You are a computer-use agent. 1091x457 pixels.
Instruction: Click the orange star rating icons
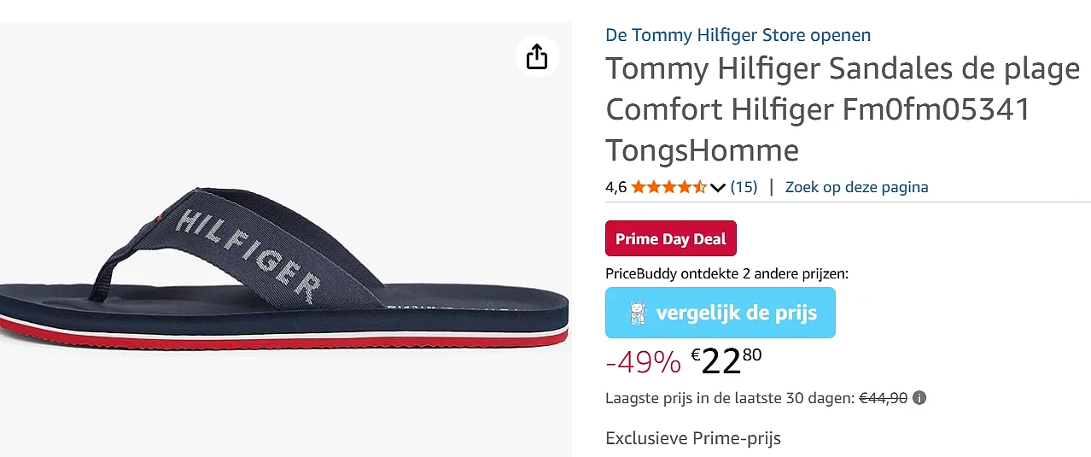click(x=668, y=187)
